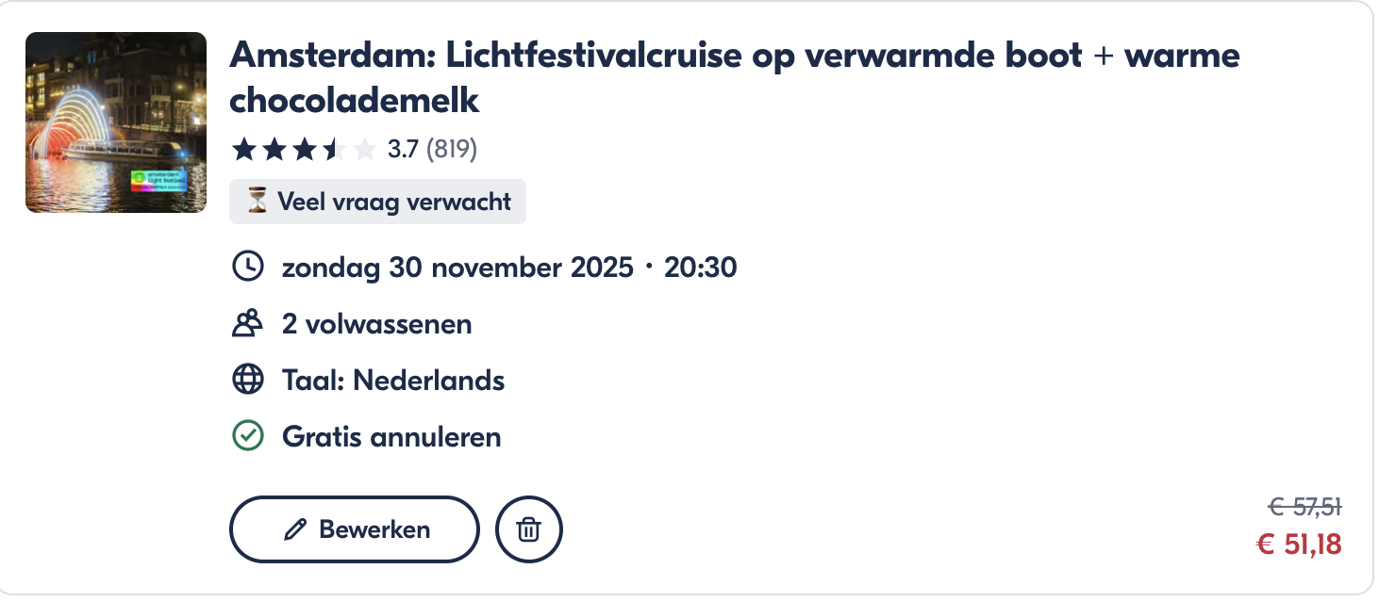Click the cruise boat thumbnail image

(115, 122)
